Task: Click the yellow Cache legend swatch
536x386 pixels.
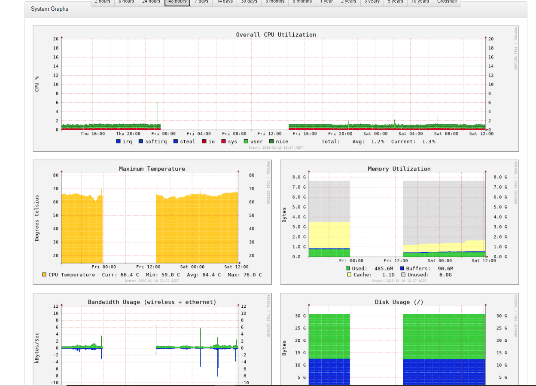Action: (x=349, y=275)
